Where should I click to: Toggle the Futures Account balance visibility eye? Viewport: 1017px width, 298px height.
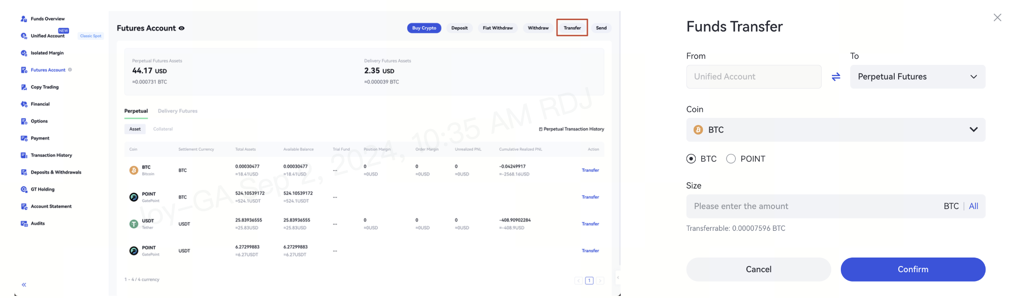click(182, 28)
